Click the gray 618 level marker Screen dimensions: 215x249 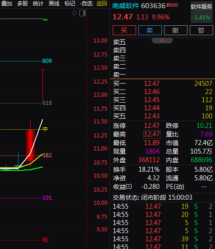coord(47,103)
